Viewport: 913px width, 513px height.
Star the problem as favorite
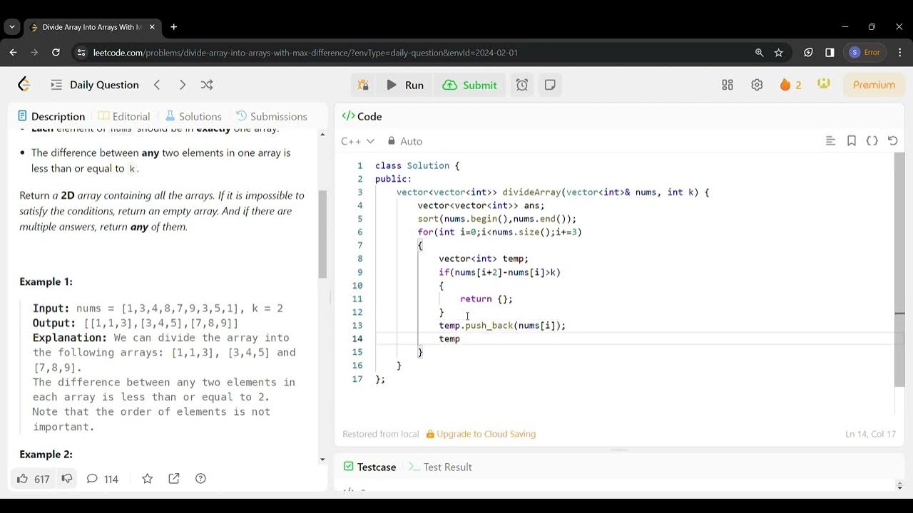(x=147, y=479)
